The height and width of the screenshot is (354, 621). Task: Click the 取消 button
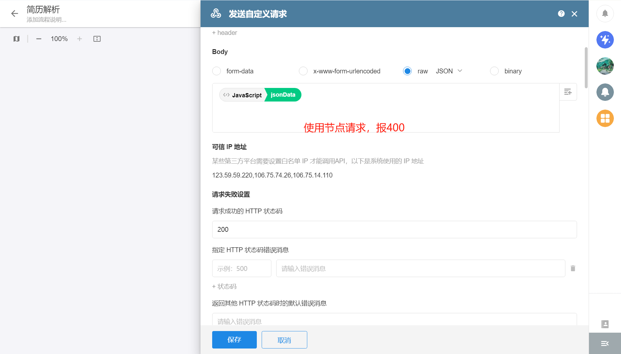point(284,340)
